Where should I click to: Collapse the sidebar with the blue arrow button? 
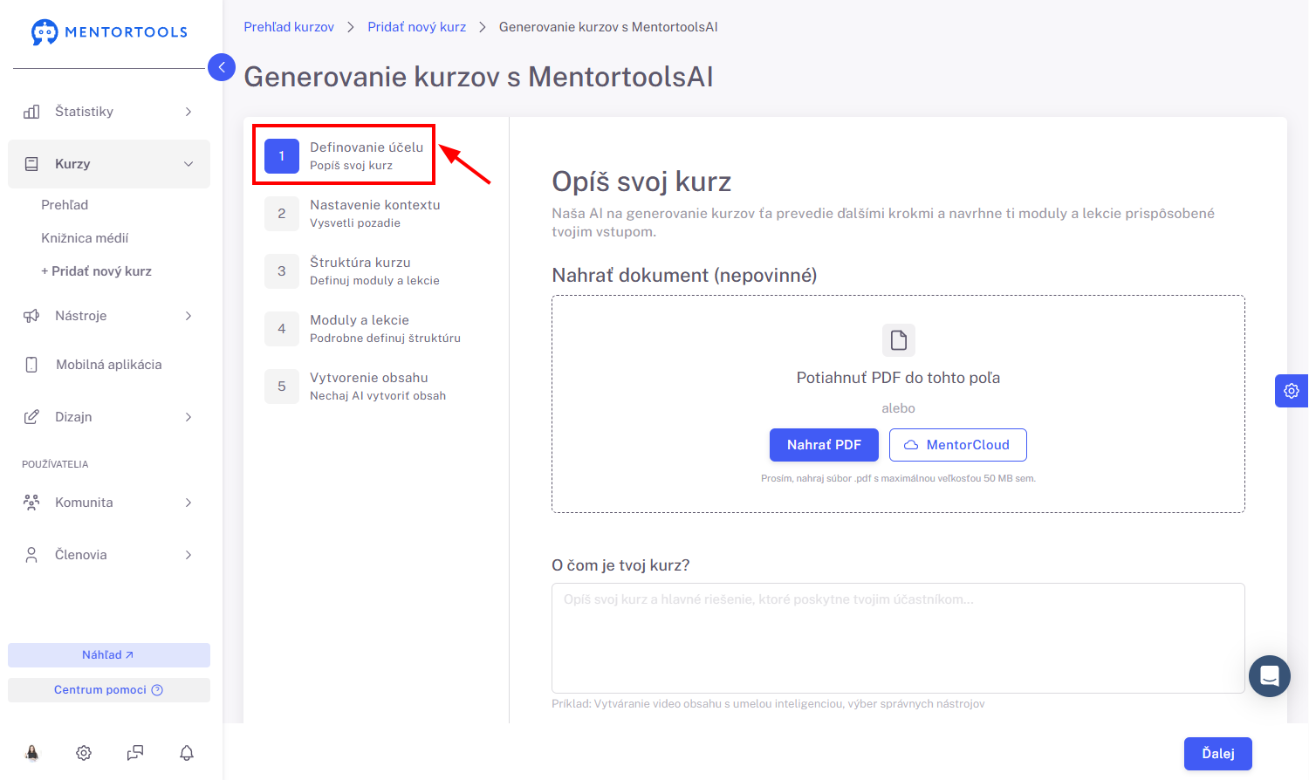[222, 67]
